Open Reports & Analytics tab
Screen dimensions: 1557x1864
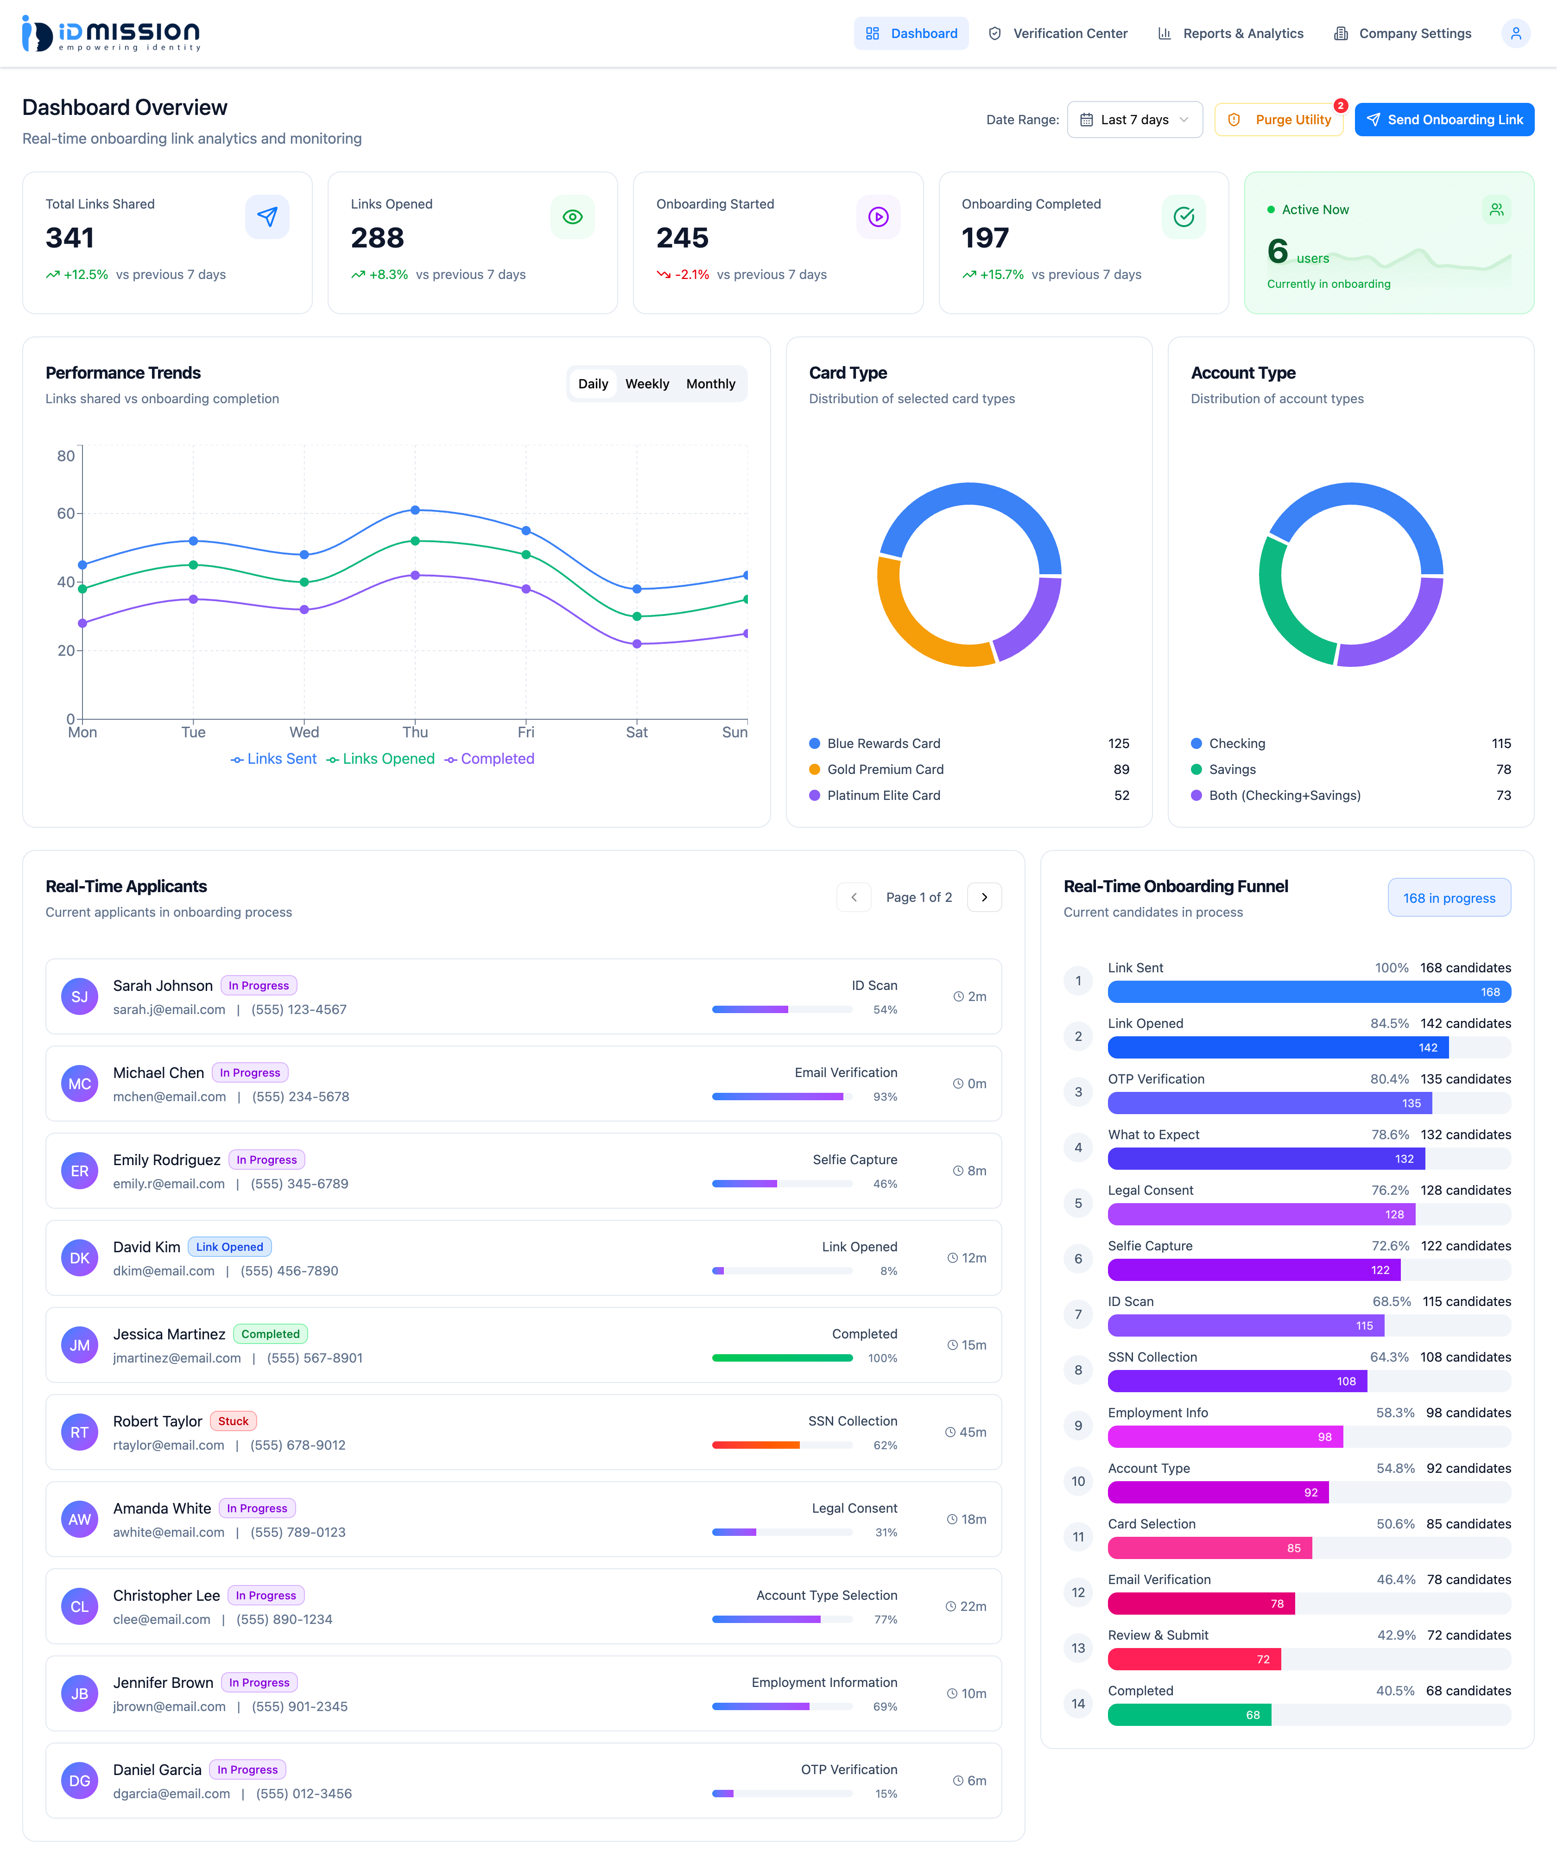click(1230, 34)
